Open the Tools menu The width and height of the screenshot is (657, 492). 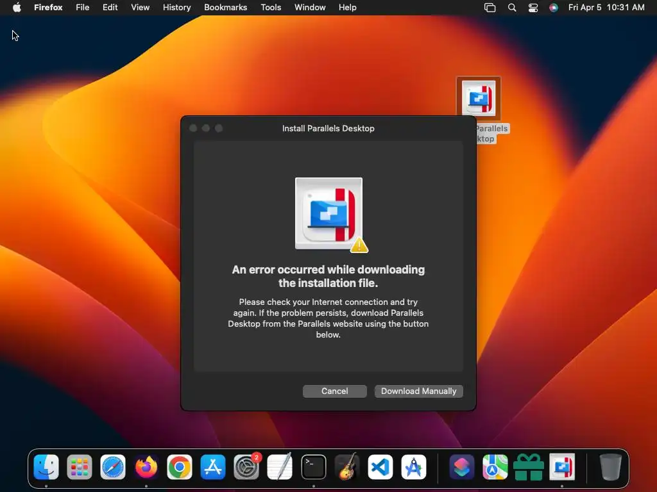click(x=271, y=8)
